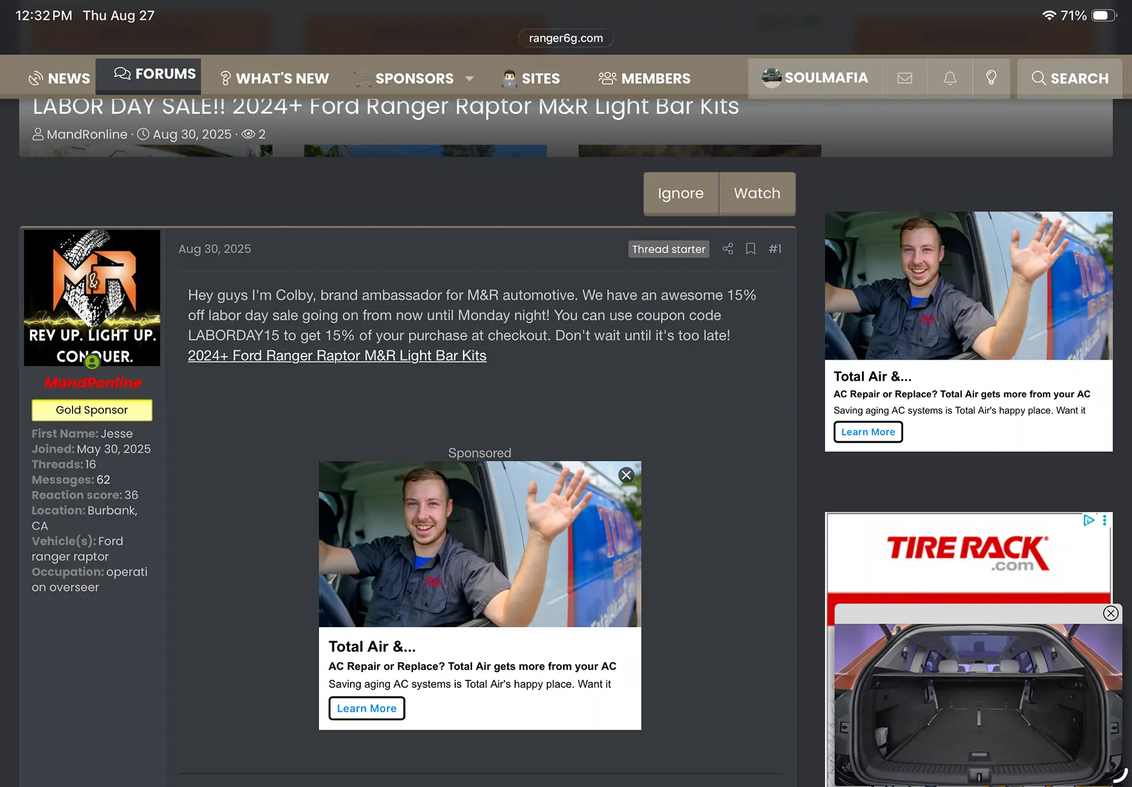The width and height of the screenshot is (1132, 787).
Task: Click the AdChoices triangle icon on Tire Rack ad
Action: point(1088,520)
